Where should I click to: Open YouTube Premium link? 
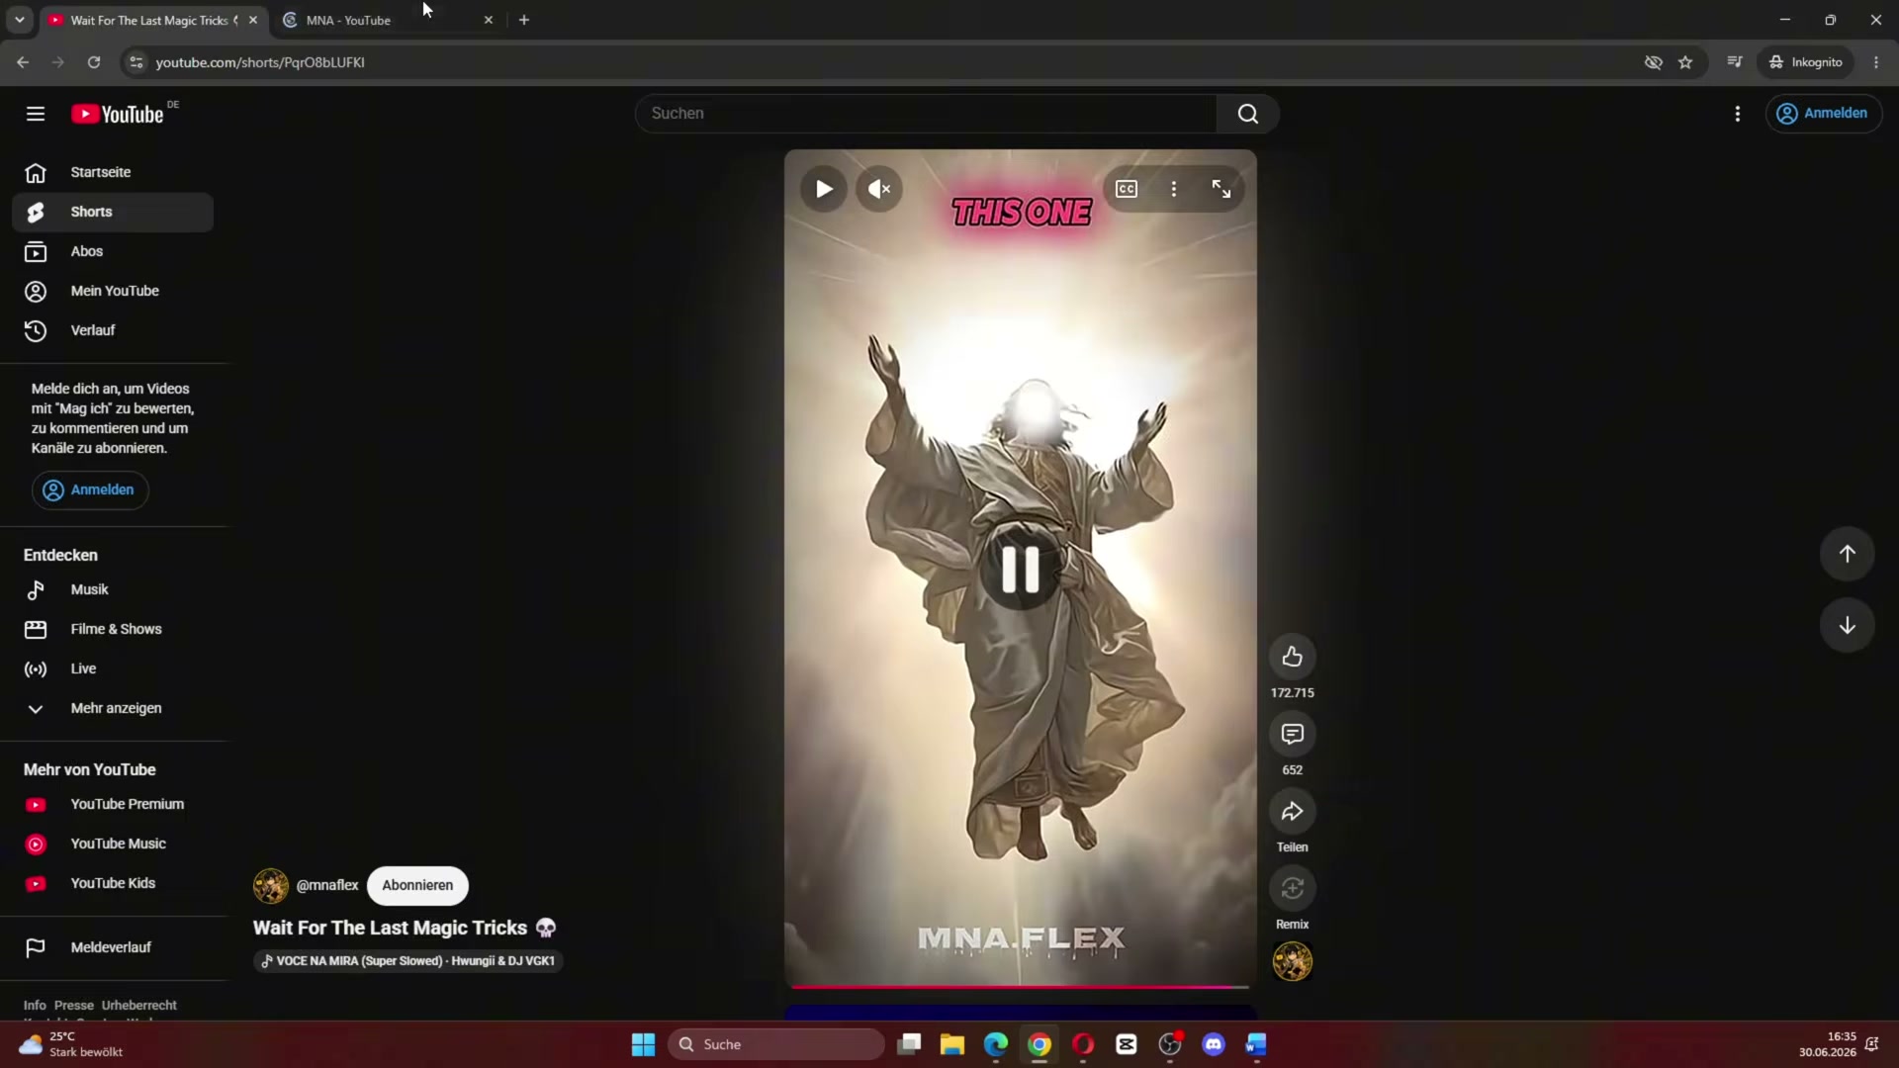[x=113, y=804]
